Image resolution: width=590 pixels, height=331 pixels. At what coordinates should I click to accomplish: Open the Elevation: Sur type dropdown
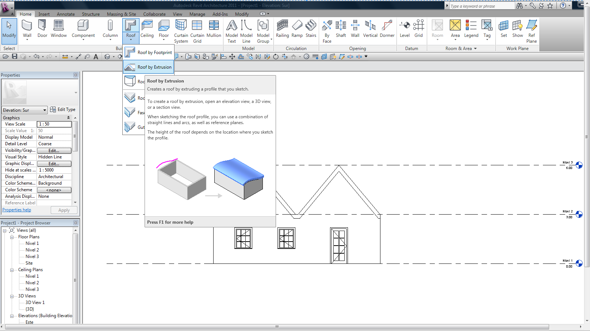25,110
